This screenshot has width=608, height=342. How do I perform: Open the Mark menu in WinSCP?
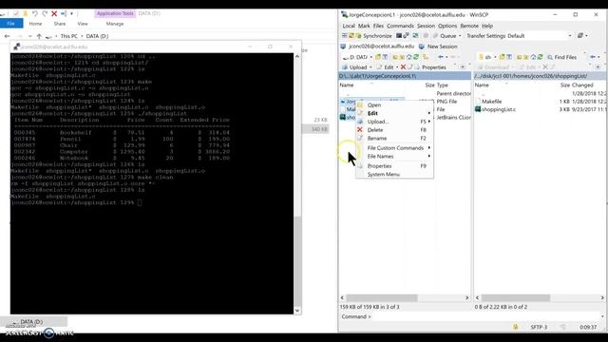pyautogui.click(x=364, y=26)
